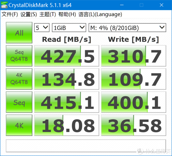This screenshot has height=156, width=172.
Task: Click the Write [MB/s] column header
Action: tap(134, 40)
